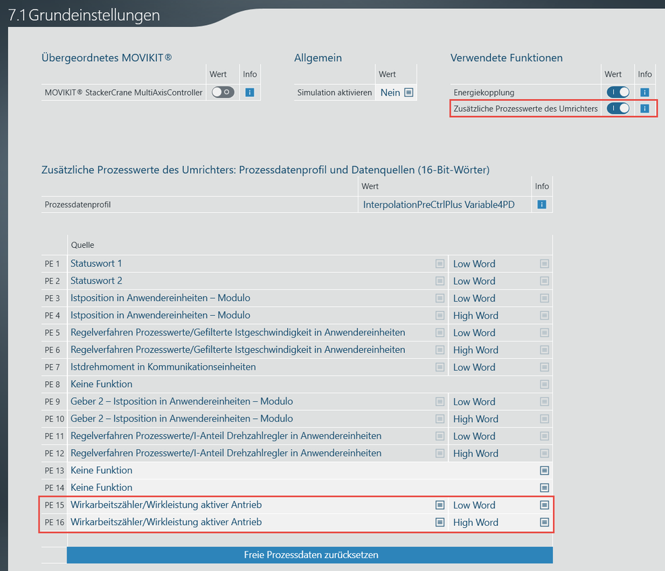Select High Word value in PE 16

pyautogui.click(x=476, y=523)
